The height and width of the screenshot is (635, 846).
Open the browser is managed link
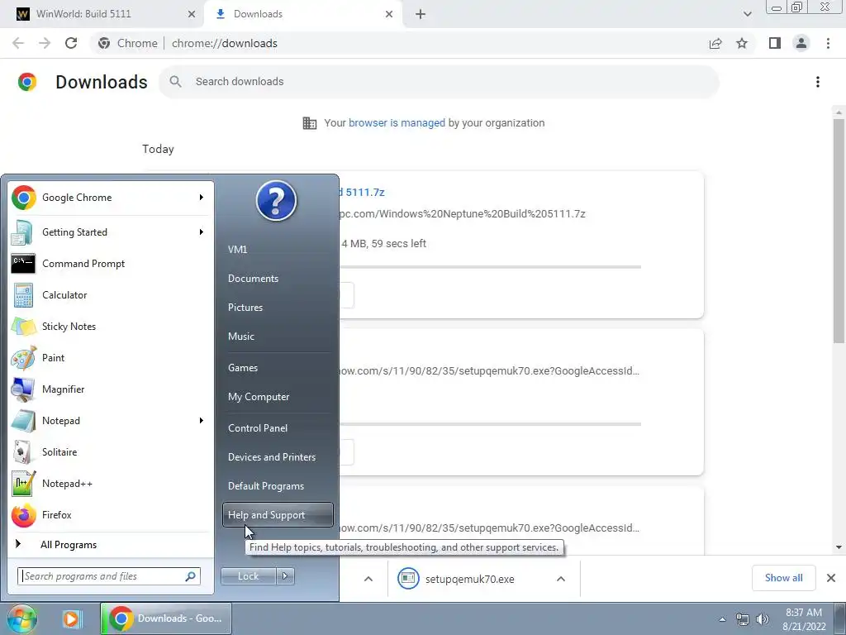(x=397, y=123)
